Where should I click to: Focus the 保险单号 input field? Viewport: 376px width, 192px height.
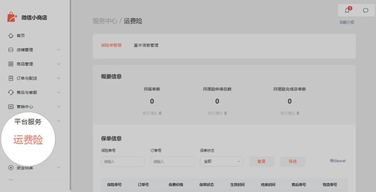tap(123, 161)
